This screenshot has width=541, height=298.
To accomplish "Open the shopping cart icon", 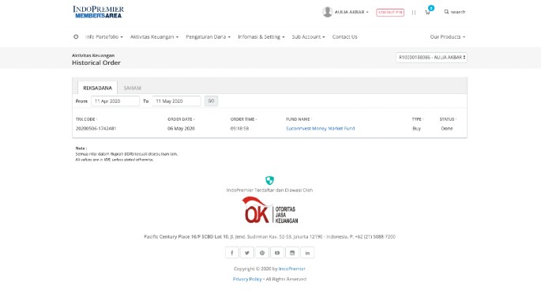I will [x=427, y=13].
